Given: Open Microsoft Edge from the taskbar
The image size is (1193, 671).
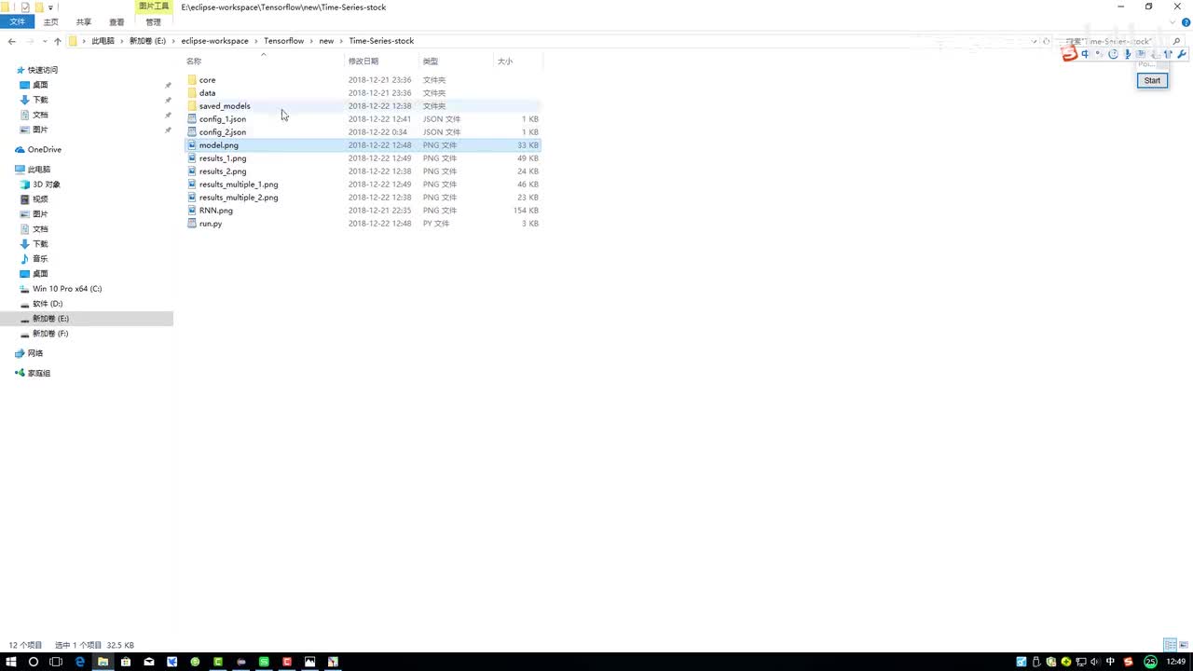Looking at the screenshot, I should click(x=79, y=662).
